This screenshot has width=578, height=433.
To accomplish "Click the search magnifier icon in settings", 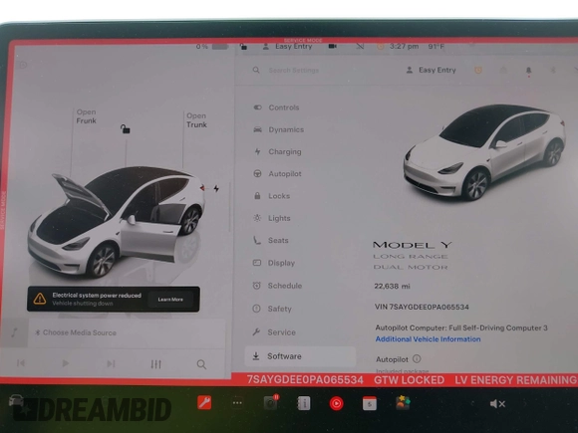I will (256, 70).
